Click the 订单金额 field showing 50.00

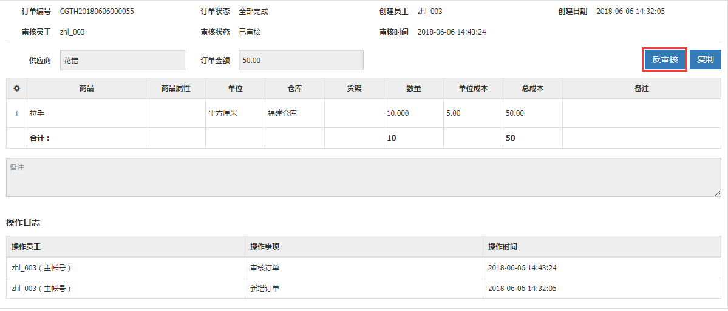click(301, 60)
